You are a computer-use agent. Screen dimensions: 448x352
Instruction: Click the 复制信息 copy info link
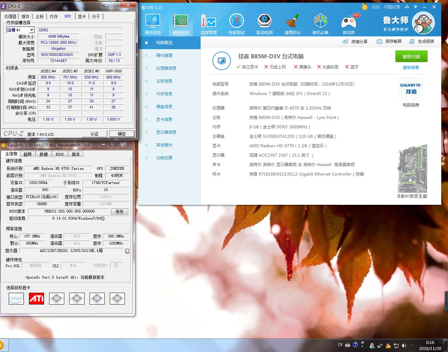(411, 67)
